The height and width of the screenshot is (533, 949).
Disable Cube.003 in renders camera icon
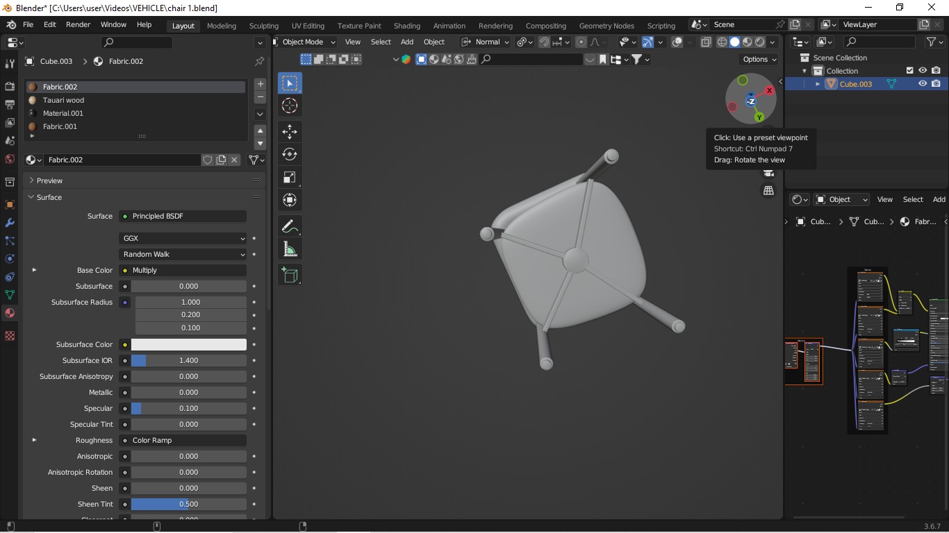coord(936,84)
